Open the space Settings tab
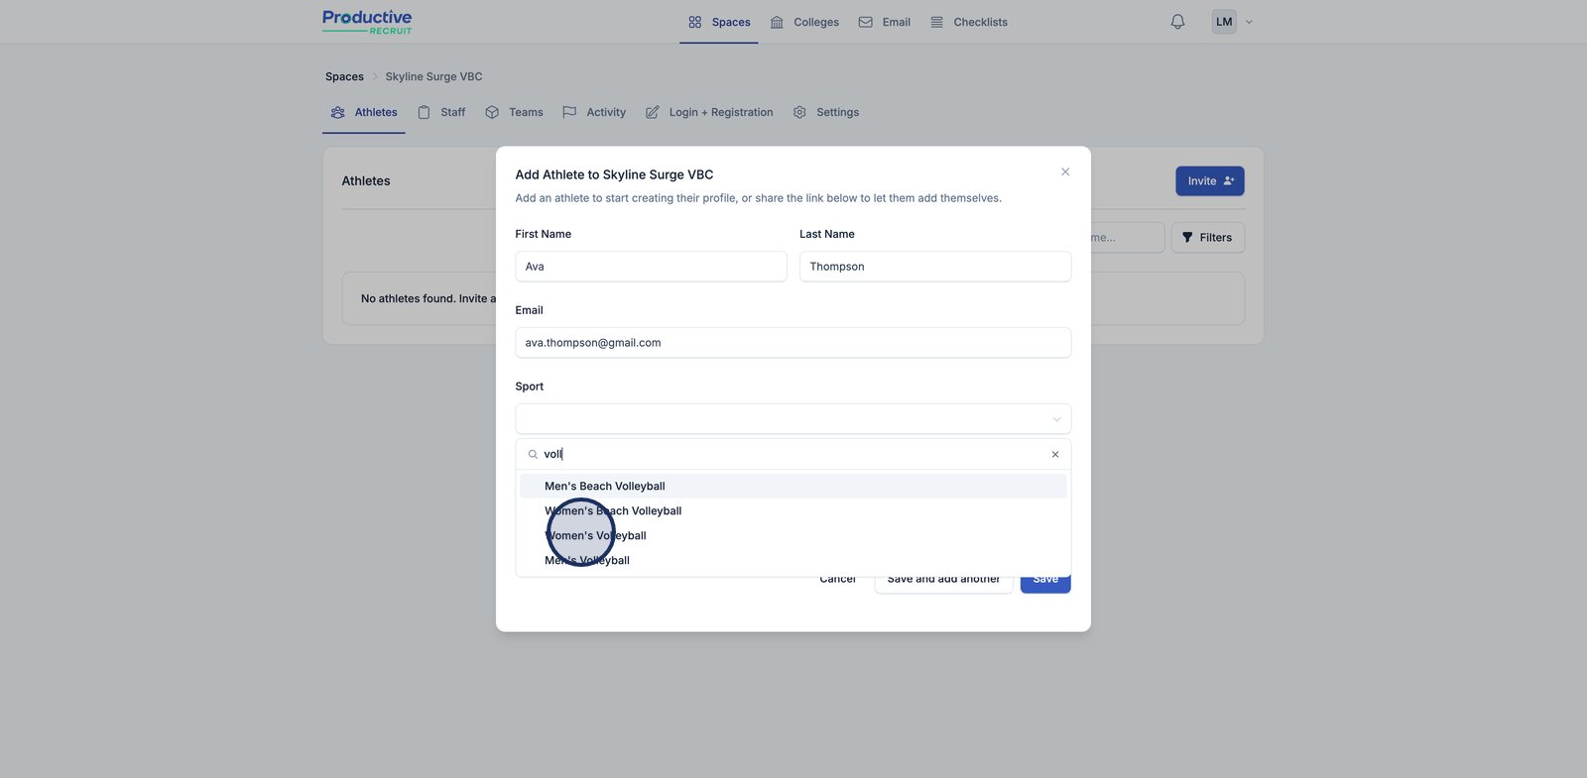The height and width of the screenshot is (778, 1587). (826, 113)
